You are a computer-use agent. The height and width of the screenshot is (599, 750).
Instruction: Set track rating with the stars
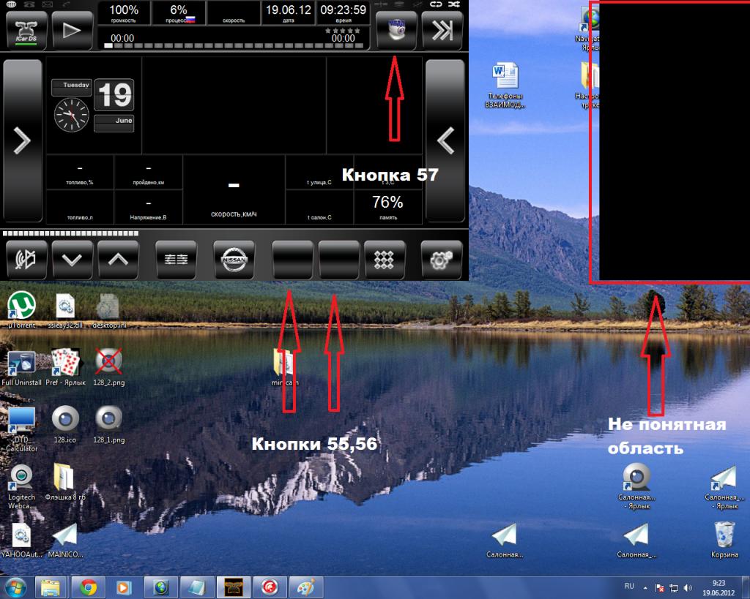tap(342, 31)
